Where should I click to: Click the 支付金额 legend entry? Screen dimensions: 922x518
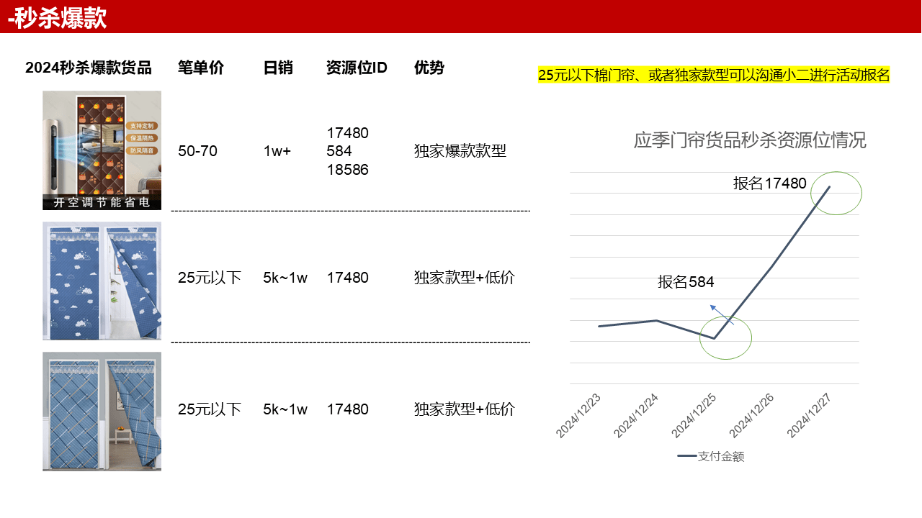[x=710, y=456]
